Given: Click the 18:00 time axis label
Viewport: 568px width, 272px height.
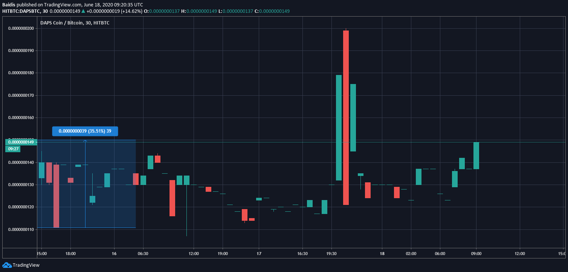Looking at the screenshot, I should (70, 254).
